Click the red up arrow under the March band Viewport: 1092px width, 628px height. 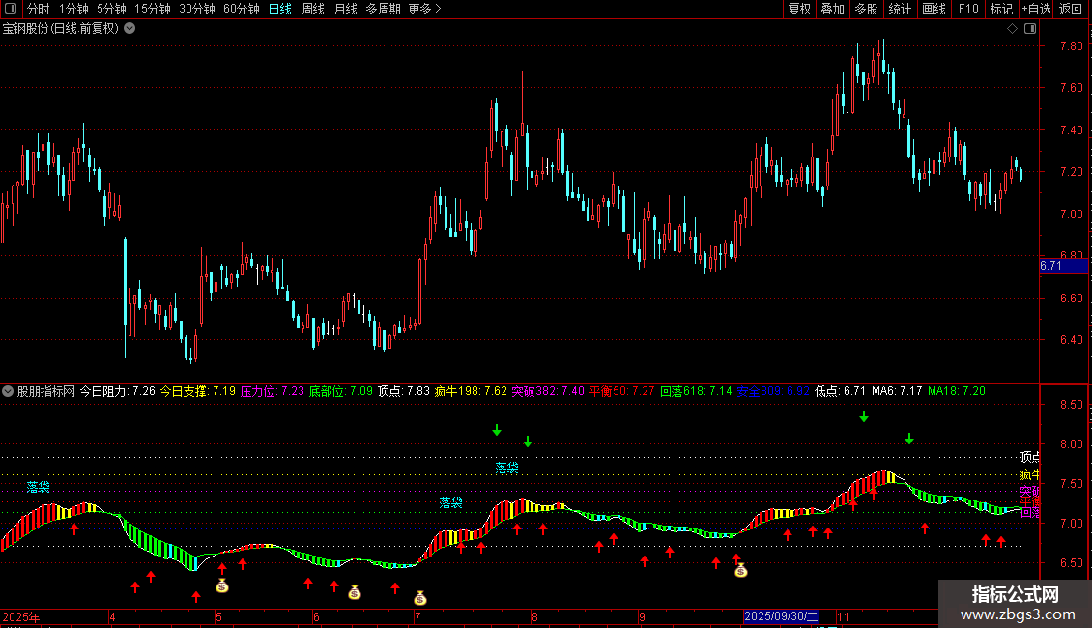pos(74,529)
